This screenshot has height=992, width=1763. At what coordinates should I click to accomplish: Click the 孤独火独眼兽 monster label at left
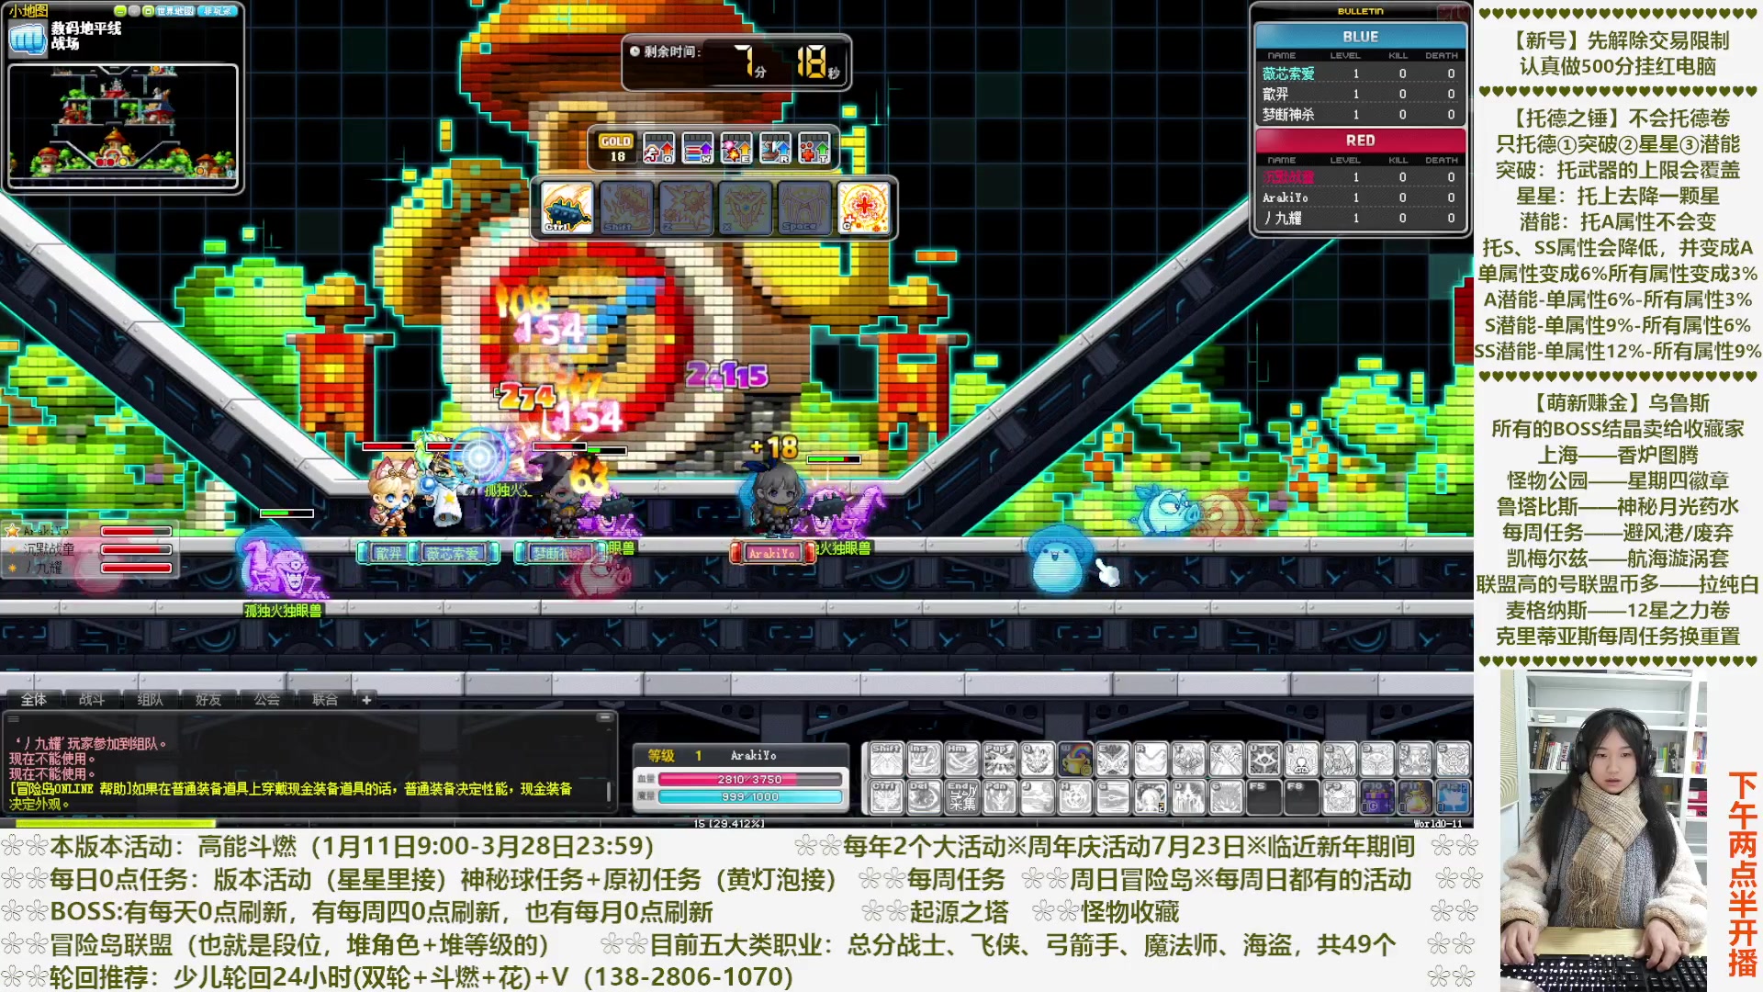click(x=284, y=610)
